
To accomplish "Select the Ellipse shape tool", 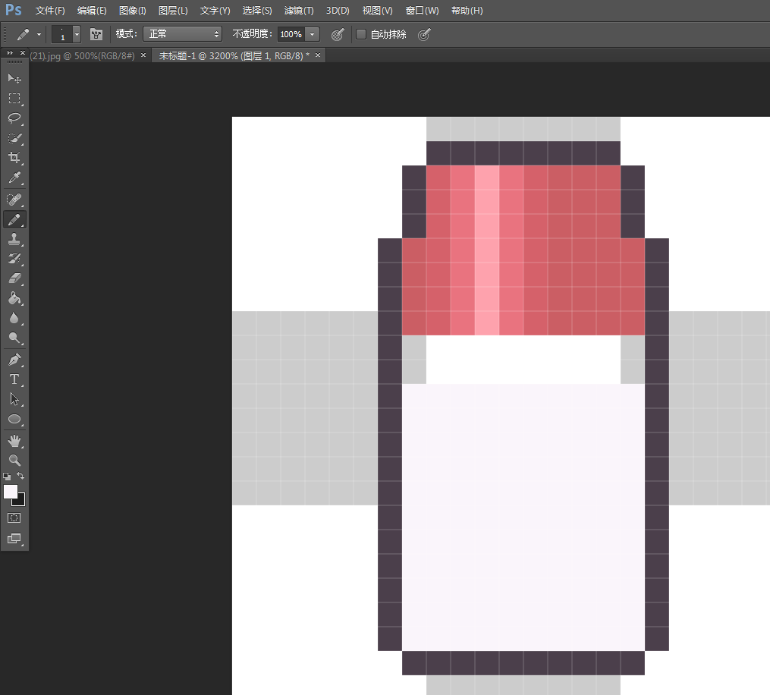I will pyautogui.click(x=14, y=419).
